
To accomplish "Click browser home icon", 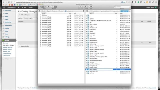I will click(x=11, y=2).
